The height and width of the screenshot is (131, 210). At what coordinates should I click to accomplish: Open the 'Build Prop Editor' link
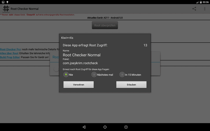click(x=10, y=57)
